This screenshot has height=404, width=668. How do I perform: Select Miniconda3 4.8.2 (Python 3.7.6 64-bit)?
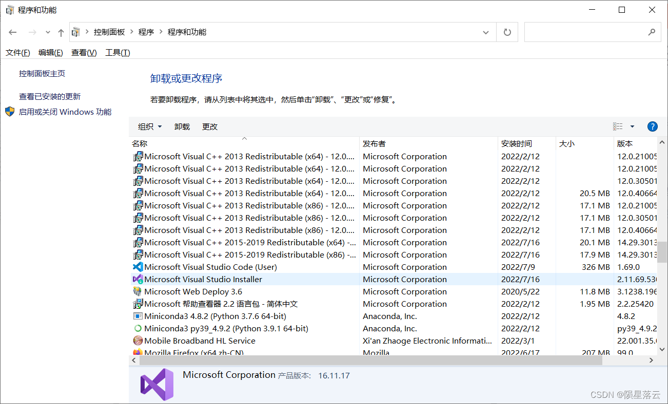(393, 316)
